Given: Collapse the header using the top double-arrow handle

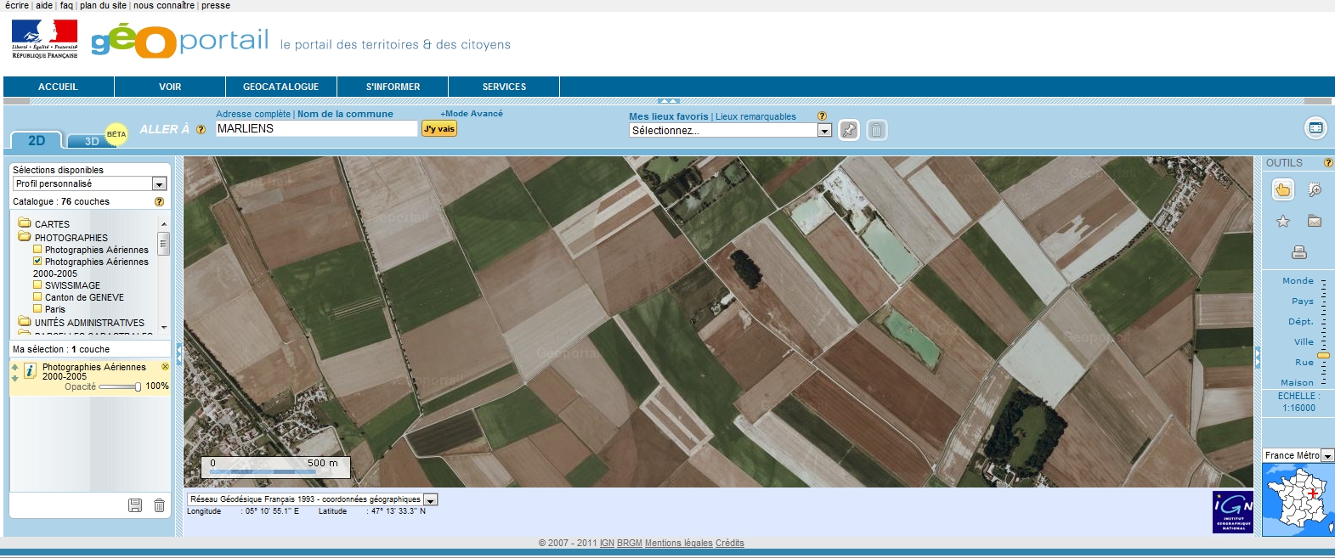Looking at the screenshot, I should 669,101.
